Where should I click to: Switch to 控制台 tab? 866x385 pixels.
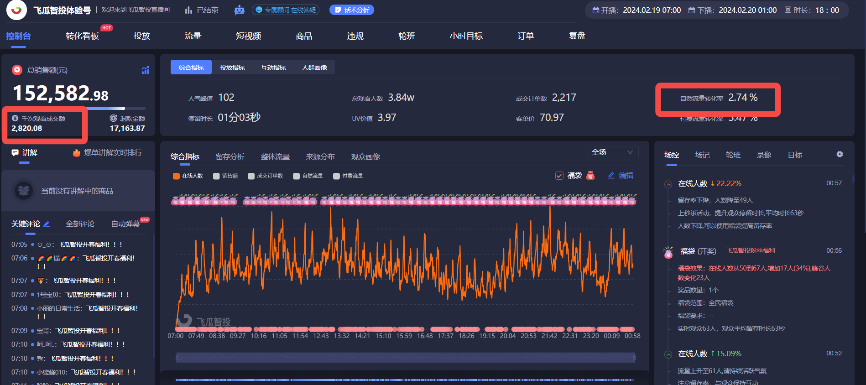[18, 36]
